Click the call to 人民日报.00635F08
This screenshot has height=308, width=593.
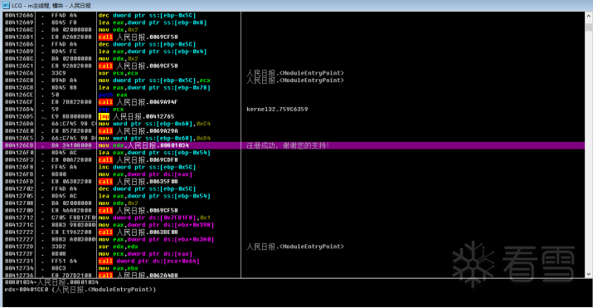click(x=138, y=182)
